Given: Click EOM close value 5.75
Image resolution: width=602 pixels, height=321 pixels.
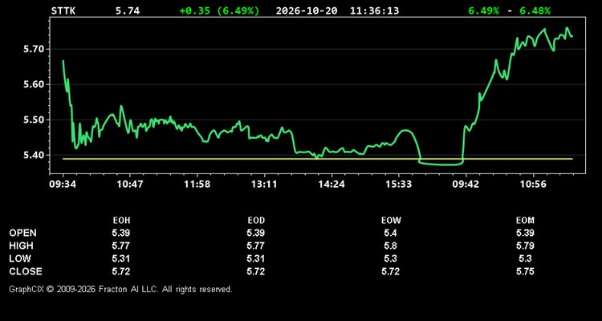Looking at the screenshot, I should pos(525,271).
